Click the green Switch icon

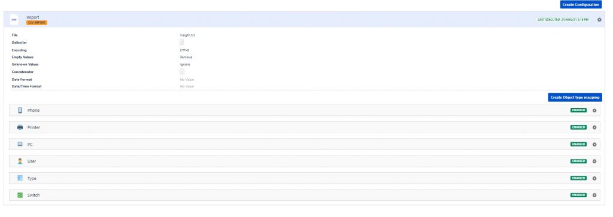click(x=20, y=195)
